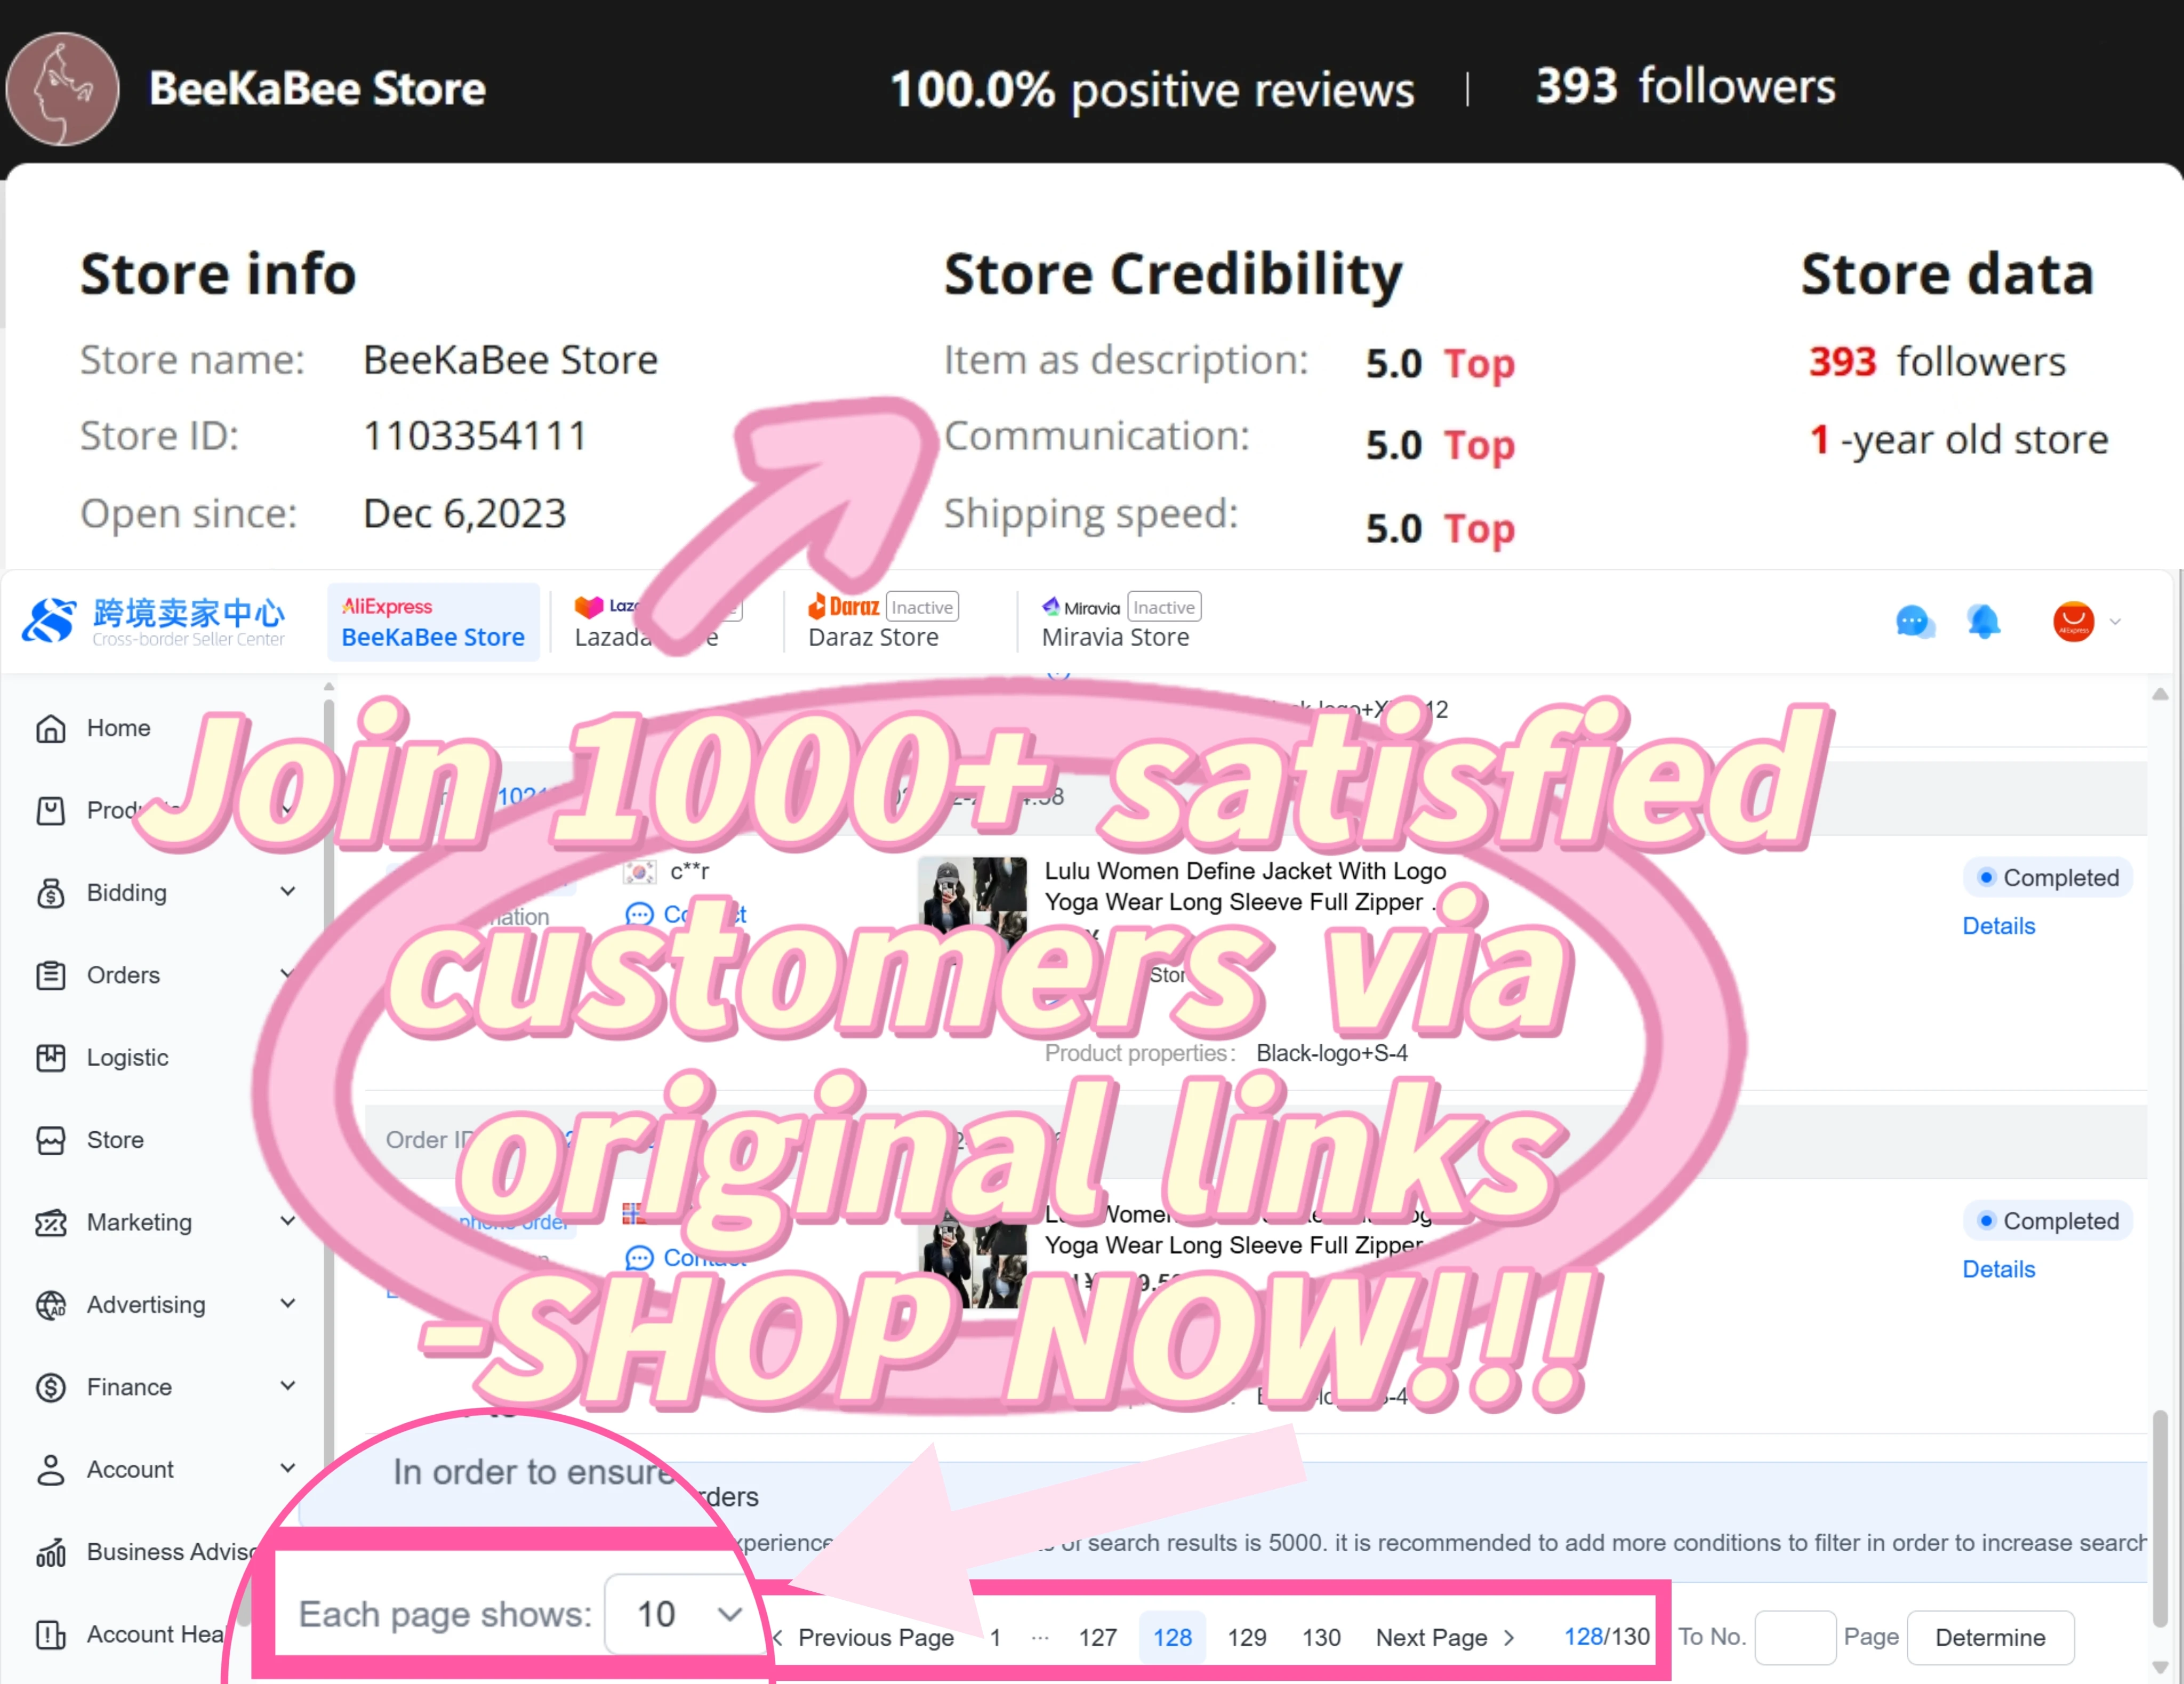Open Details for first completed order
Image resolution: width=2184 pixels, height=1684 pixels.
[x=1998, y=926]
